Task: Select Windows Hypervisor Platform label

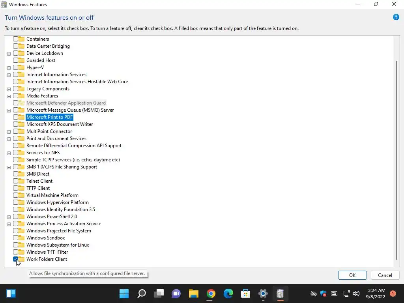Action: click(x=58, y=202)
